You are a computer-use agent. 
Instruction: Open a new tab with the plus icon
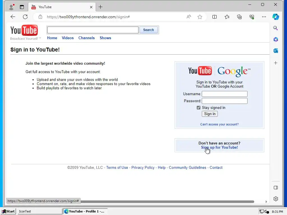point(101,7)
